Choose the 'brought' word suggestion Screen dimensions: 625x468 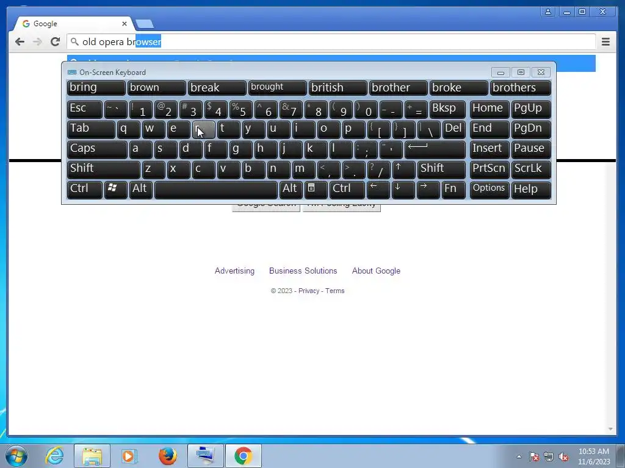click(x=278, y=88)
